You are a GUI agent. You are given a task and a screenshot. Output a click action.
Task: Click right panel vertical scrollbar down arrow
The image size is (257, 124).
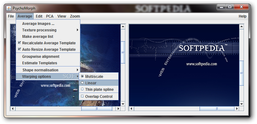click(x=242, y=104)
